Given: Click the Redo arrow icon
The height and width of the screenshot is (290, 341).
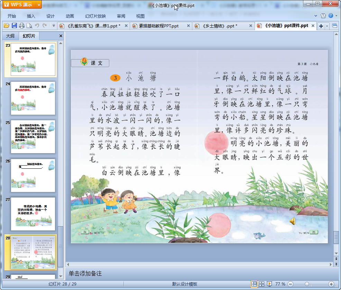Looking at the screenshot, I should [x=45, y=26].
